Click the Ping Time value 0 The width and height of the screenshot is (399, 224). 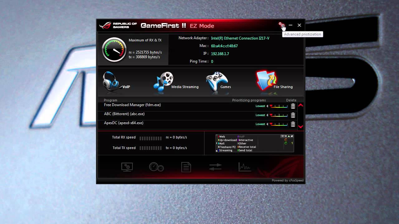[212, 62]
